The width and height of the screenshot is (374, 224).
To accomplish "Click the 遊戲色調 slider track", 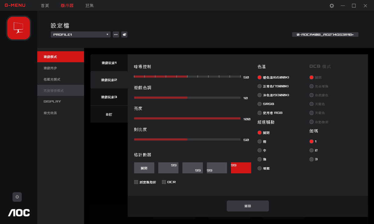I will click(187, 98).
